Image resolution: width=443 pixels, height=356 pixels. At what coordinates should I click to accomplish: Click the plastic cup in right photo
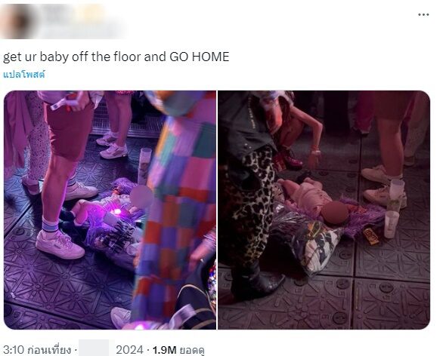coord(392,224)
